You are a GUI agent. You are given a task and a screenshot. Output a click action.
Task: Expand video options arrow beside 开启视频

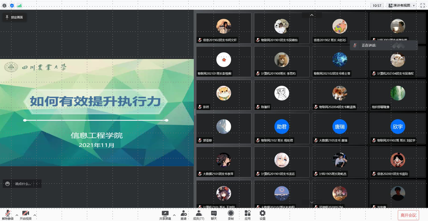[35, 215]
